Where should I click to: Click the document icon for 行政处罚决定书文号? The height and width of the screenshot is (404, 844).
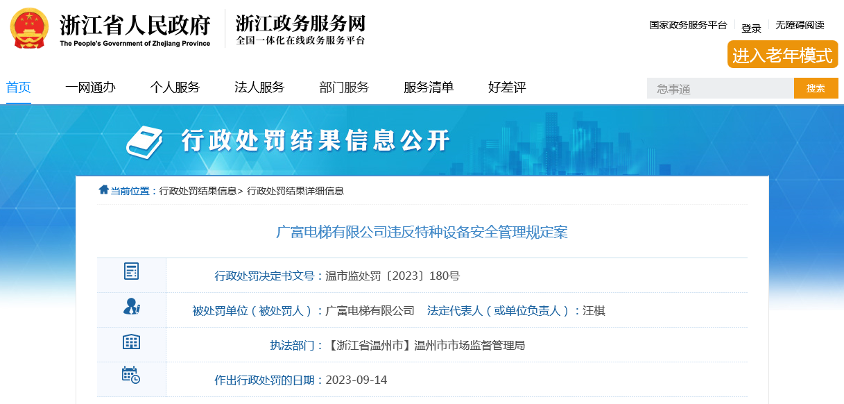click(131, 271)
